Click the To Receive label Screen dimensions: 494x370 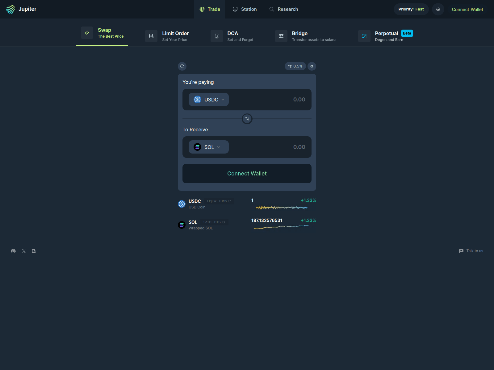point(195,129)
